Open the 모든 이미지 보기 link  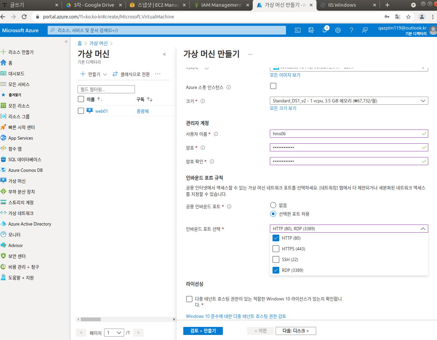pyautogui.click(x=285, y=75)
